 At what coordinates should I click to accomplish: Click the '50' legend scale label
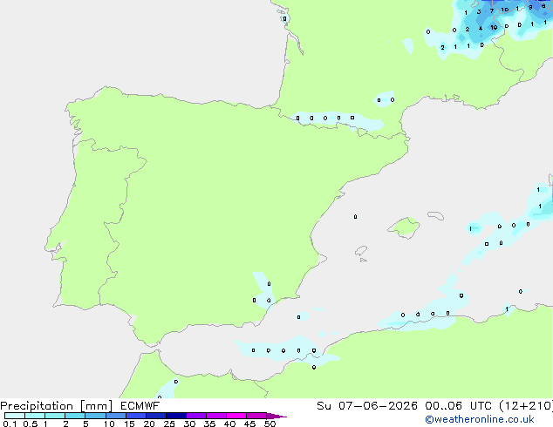click(270, 424)
